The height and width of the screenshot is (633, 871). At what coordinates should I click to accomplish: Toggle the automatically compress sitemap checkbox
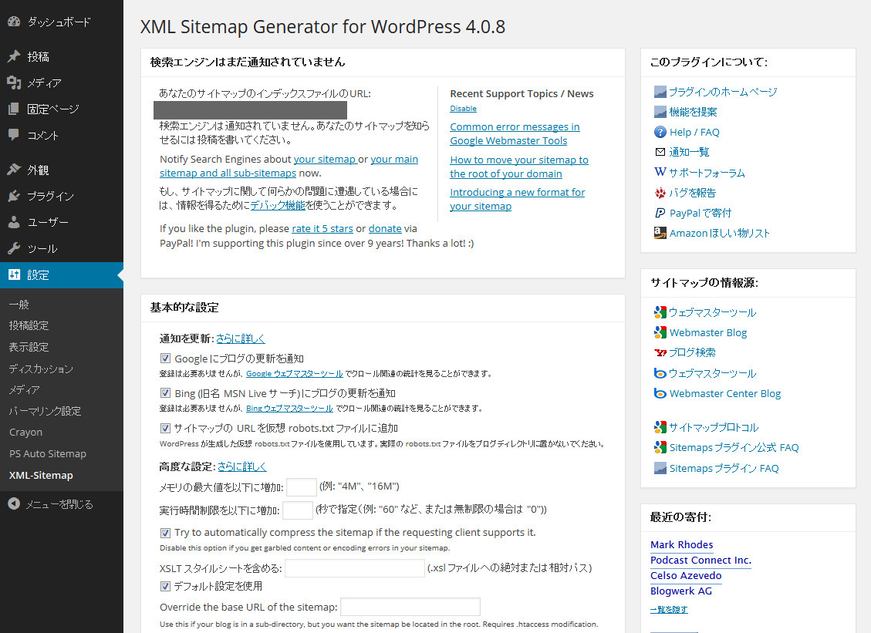165,533
